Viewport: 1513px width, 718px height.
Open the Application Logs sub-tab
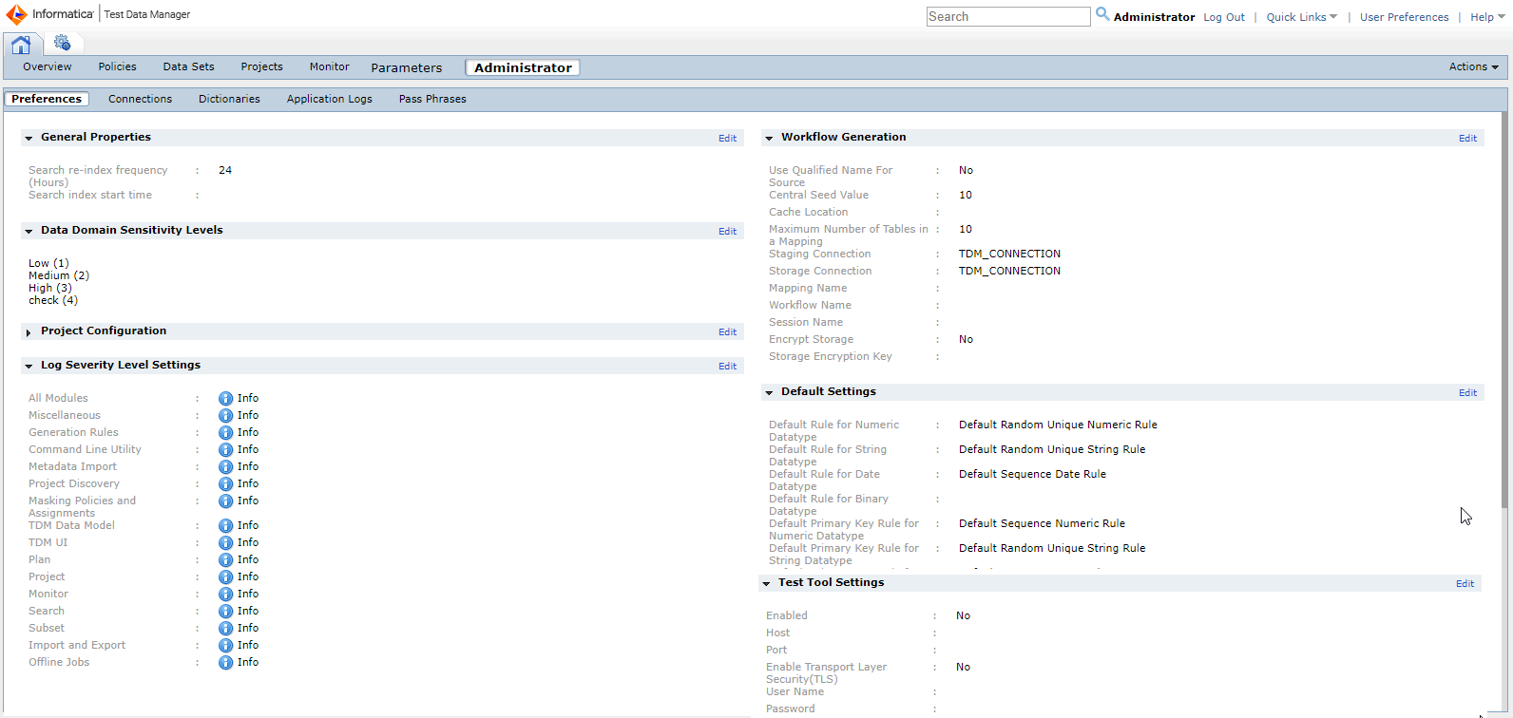point(330,99)
